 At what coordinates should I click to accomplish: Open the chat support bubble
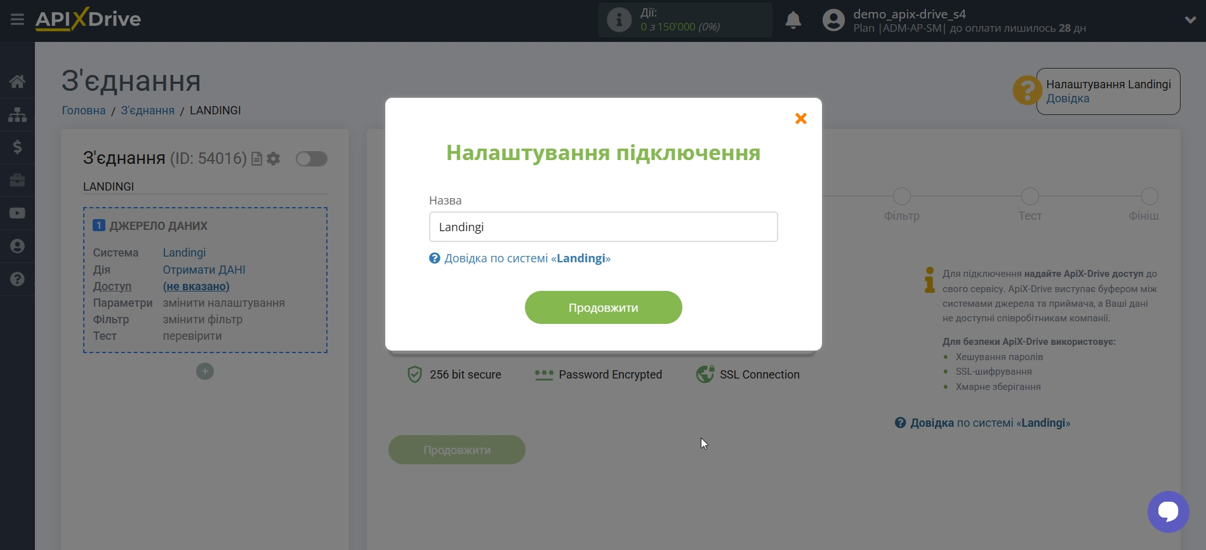click(x=1168, y=512)
